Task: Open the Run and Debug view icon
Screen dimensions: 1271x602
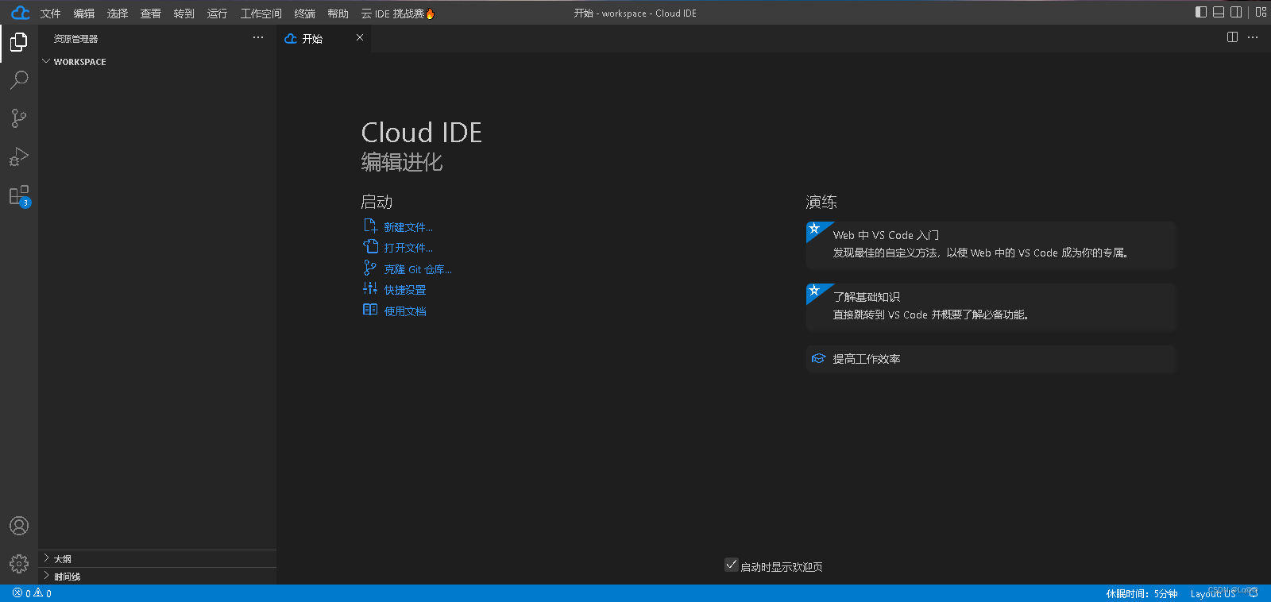Action: pyautogui.click(x=19, y=156)
